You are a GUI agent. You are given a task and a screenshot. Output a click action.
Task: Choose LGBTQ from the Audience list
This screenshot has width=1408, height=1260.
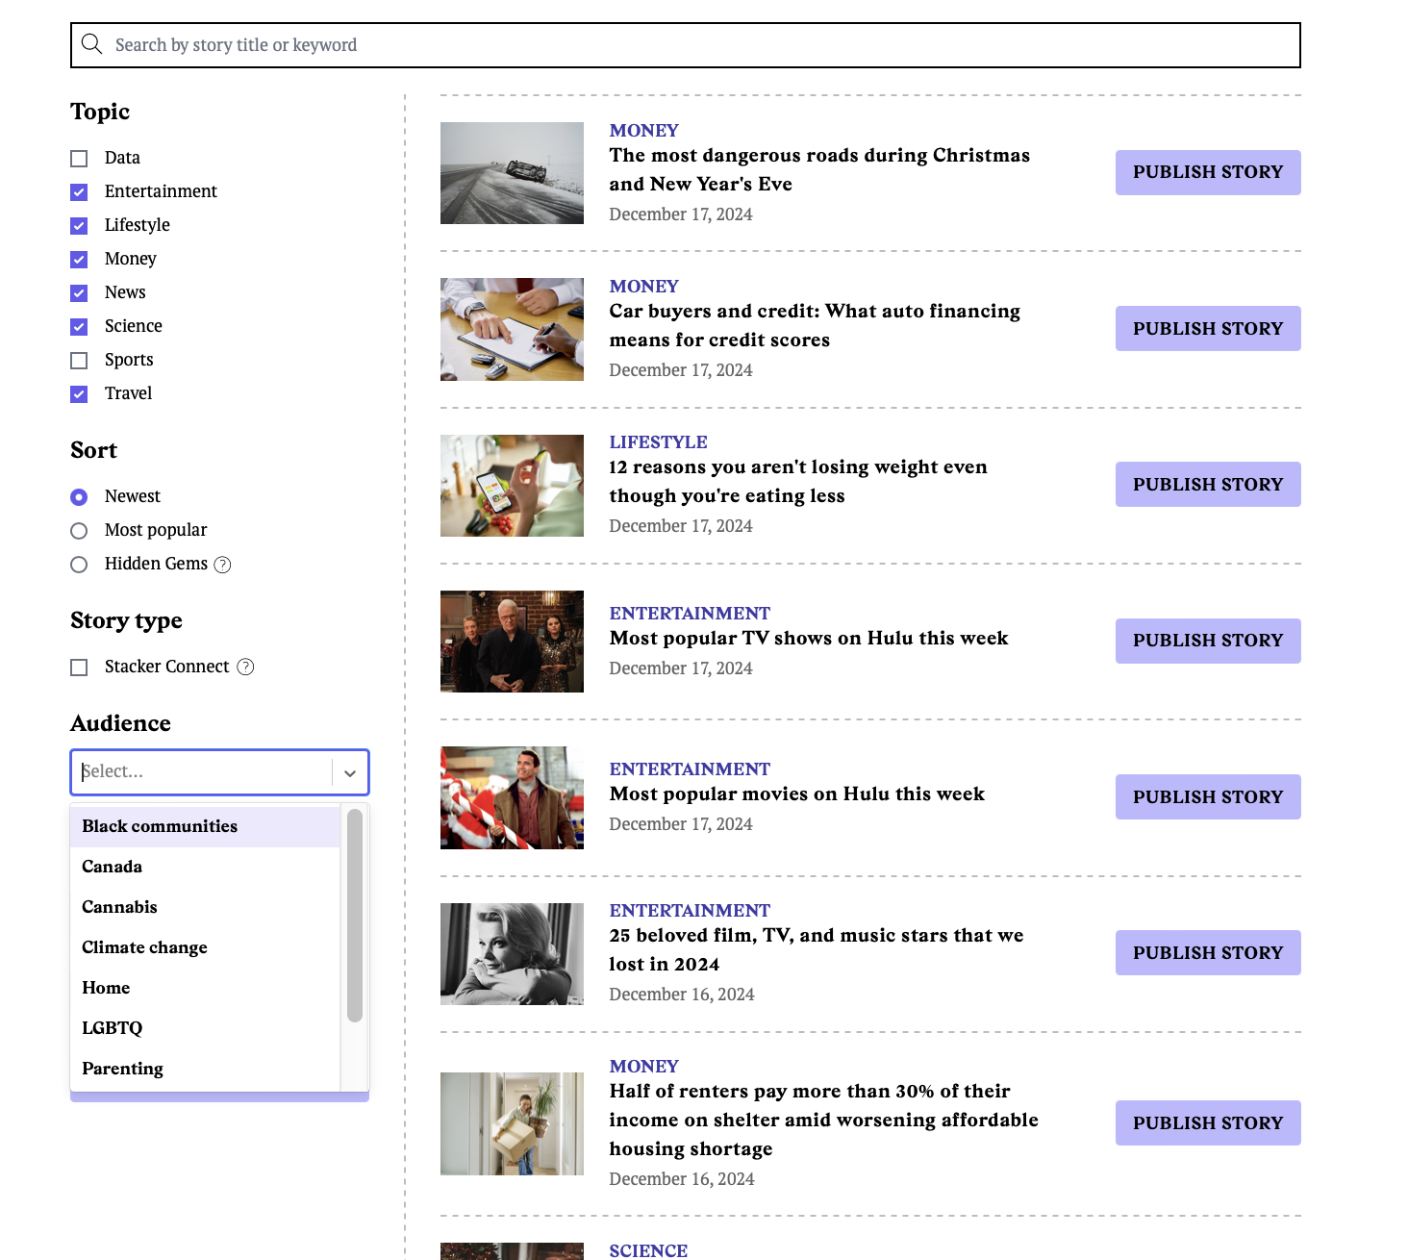pos(205,1028)
